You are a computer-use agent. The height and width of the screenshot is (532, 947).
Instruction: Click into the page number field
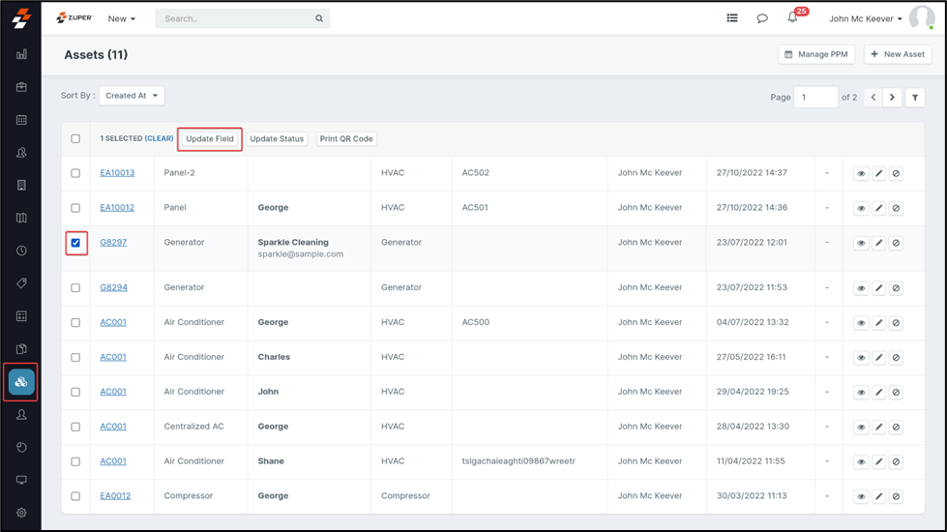click(x=814, y=98)
